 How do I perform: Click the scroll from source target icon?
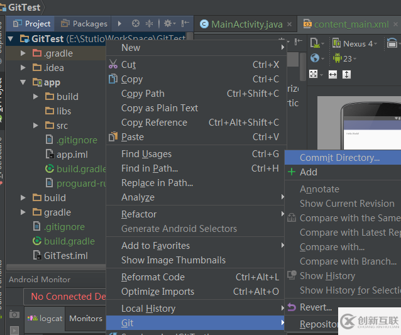[x=135, y=24]
